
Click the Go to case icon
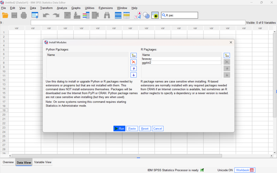tap(67, 15)
